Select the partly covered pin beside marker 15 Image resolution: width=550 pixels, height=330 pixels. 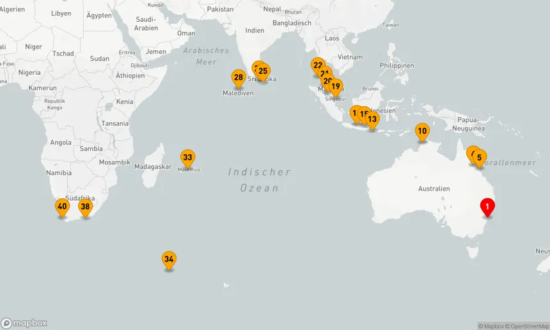354,113
